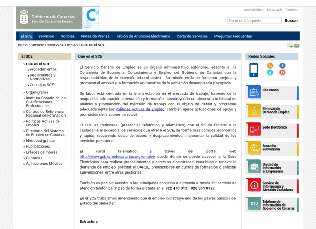The height and width of the screenshot is (229, 316).
Task: Follow the Políticas Activas de Empleo text link
Action: click(140, 109)
